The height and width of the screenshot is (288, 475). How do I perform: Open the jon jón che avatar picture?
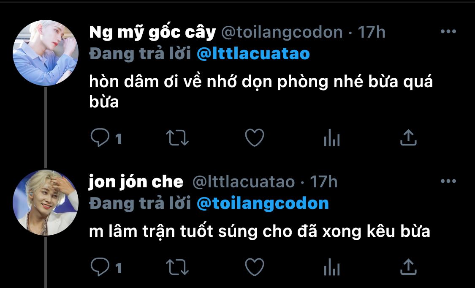pyautogui.click(x=46, y=203)
